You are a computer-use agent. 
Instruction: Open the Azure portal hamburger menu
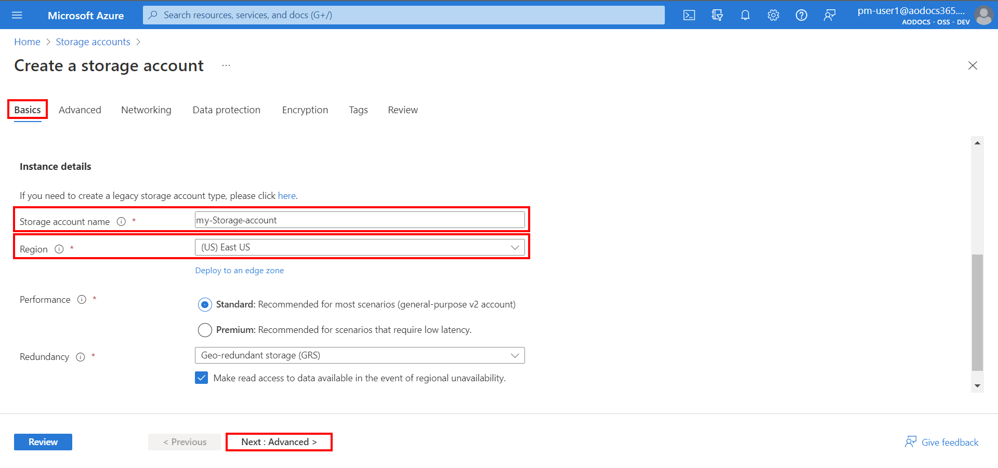click(17, 15)
